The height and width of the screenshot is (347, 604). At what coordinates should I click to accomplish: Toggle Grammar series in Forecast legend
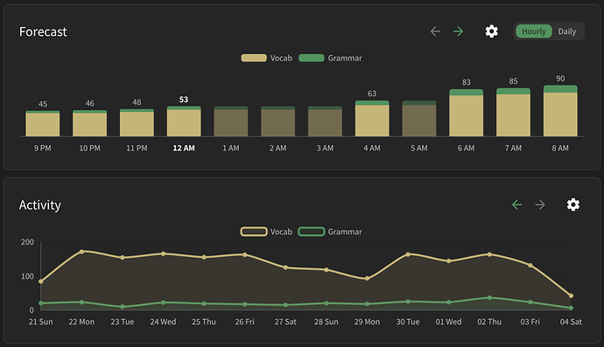coord(331,58)
